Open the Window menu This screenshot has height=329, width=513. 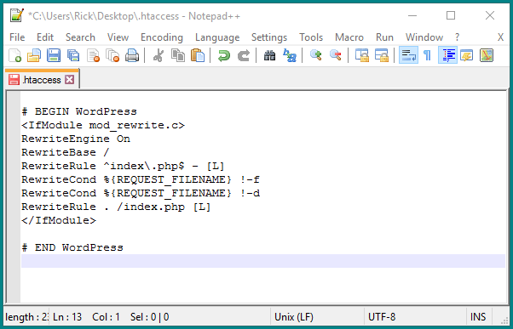coord(424,37)
